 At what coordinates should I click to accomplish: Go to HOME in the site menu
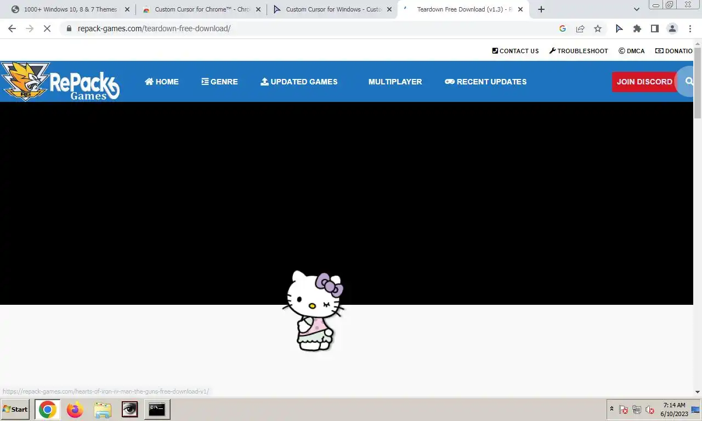click(162, 82)
